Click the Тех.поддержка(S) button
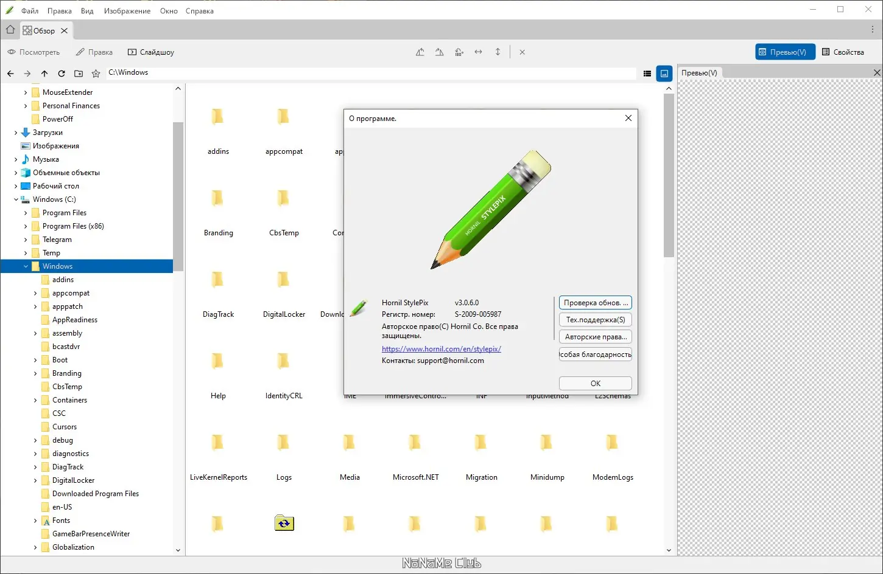Image resolution: width=883 pixels, height=574 pixels. 596,320
